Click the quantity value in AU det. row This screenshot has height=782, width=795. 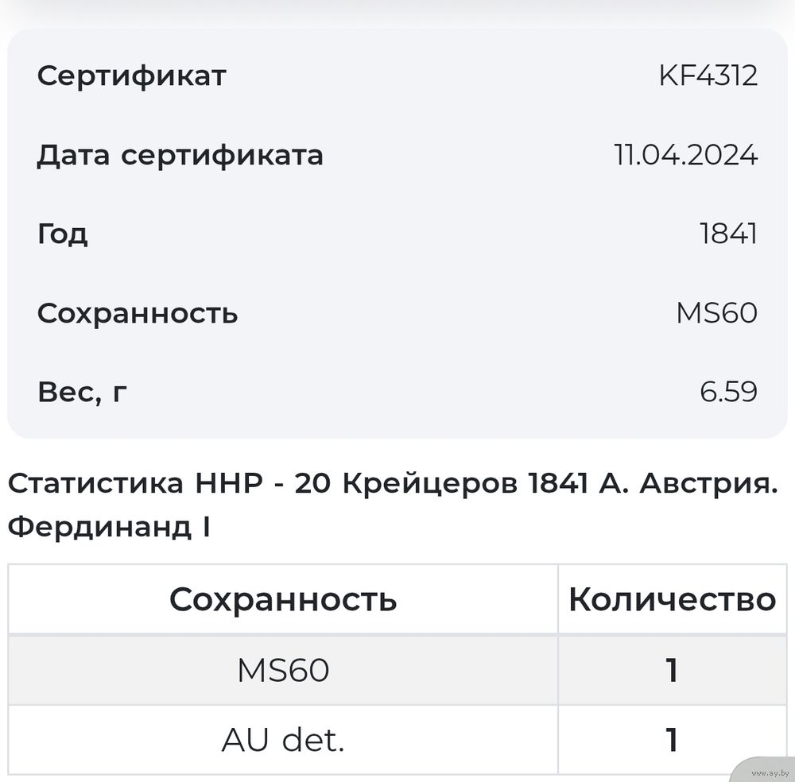point(672,741)
